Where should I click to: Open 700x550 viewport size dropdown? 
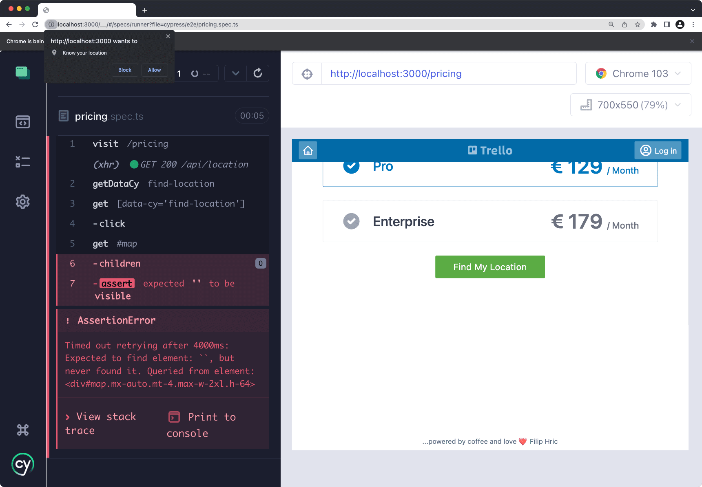click(x=631, y=105)
